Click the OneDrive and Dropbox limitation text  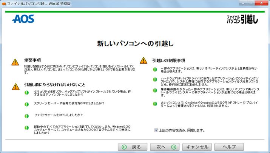[209, 104]
